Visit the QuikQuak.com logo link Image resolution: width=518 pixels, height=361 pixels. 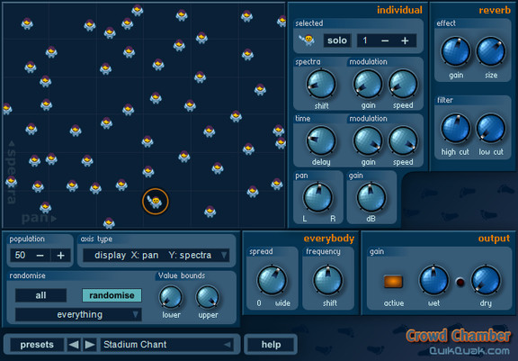click(469, 351)
